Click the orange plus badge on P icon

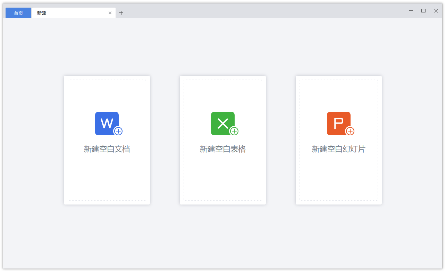click(x=350, y=131)
